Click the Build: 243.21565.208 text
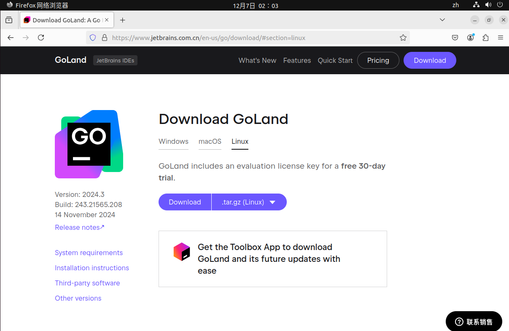 click(89, 205)
